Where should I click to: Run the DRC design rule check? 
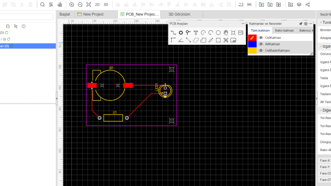point(250,4)
